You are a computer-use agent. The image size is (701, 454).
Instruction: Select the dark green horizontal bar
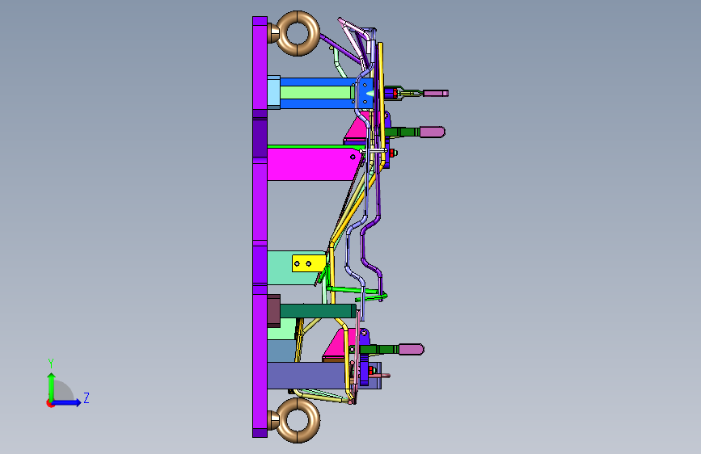coord(318,311)
